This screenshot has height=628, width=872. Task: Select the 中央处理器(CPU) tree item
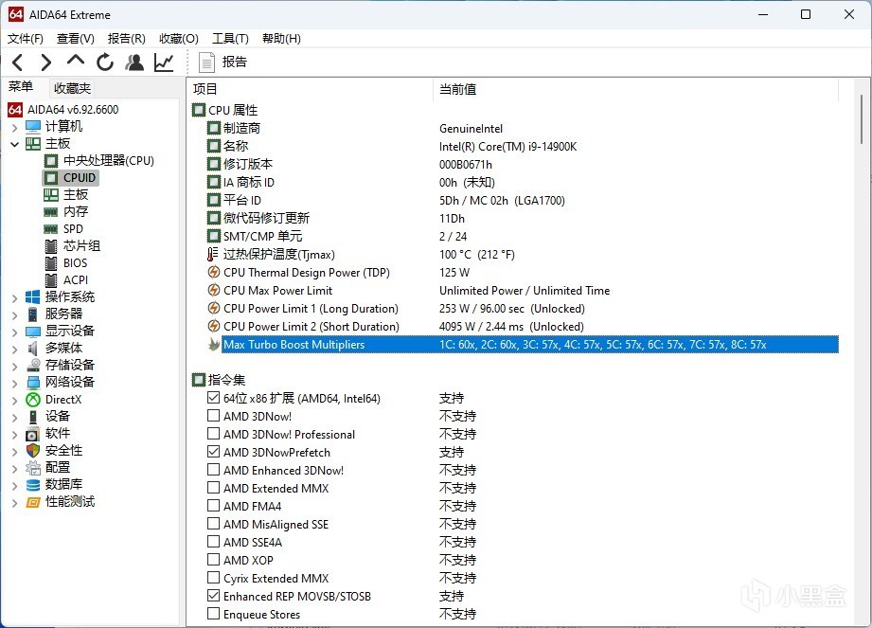pos(108,161)
